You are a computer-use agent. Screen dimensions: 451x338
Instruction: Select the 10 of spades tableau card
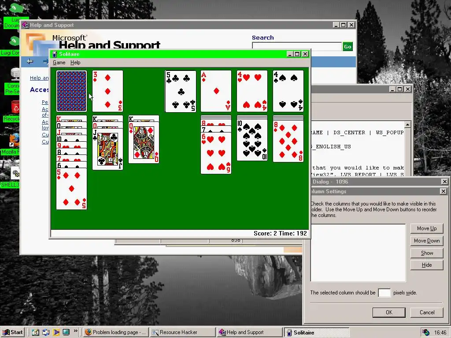252,140
